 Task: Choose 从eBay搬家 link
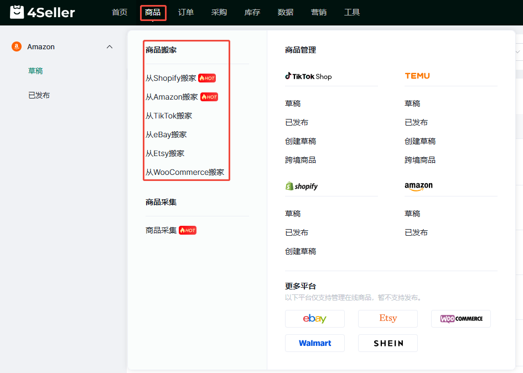click(x=166, y=134)
